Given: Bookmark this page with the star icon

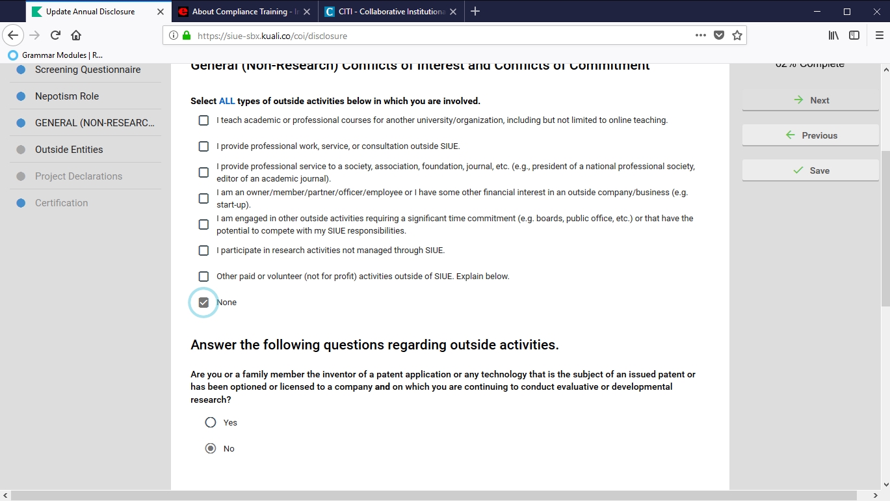Looking at the screenshot, I should click(737, 36).
